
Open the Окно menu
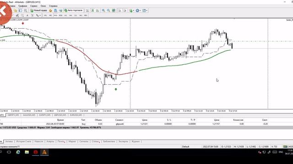(43, 6)
